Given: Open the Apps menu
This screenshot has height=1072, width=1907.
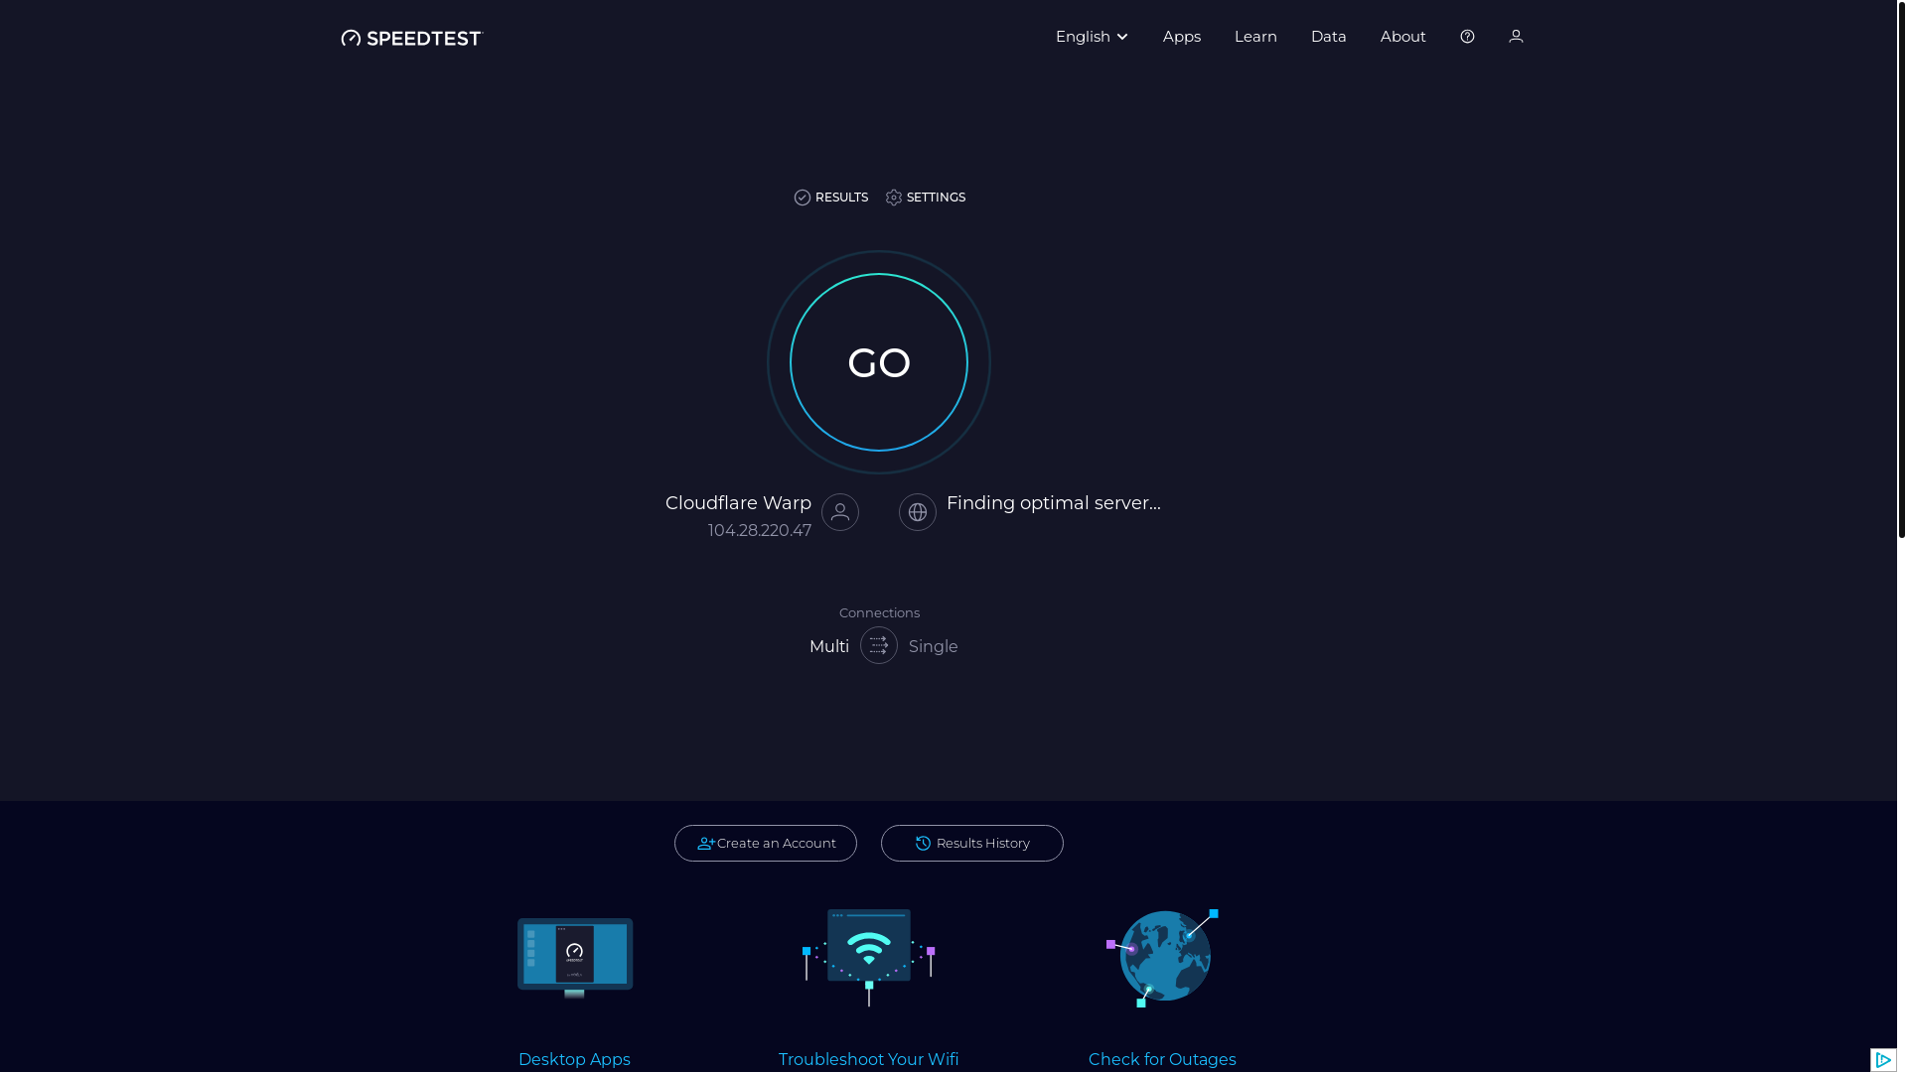Looking at the screenshot, I should click(x=1181, y=37).
